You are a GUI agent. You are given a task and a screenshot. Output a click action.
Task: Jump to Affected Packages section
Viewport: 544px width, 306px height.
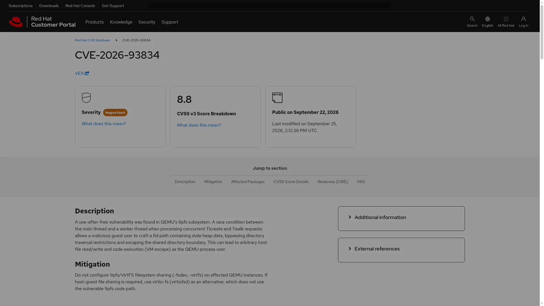(x=248, y=182)
